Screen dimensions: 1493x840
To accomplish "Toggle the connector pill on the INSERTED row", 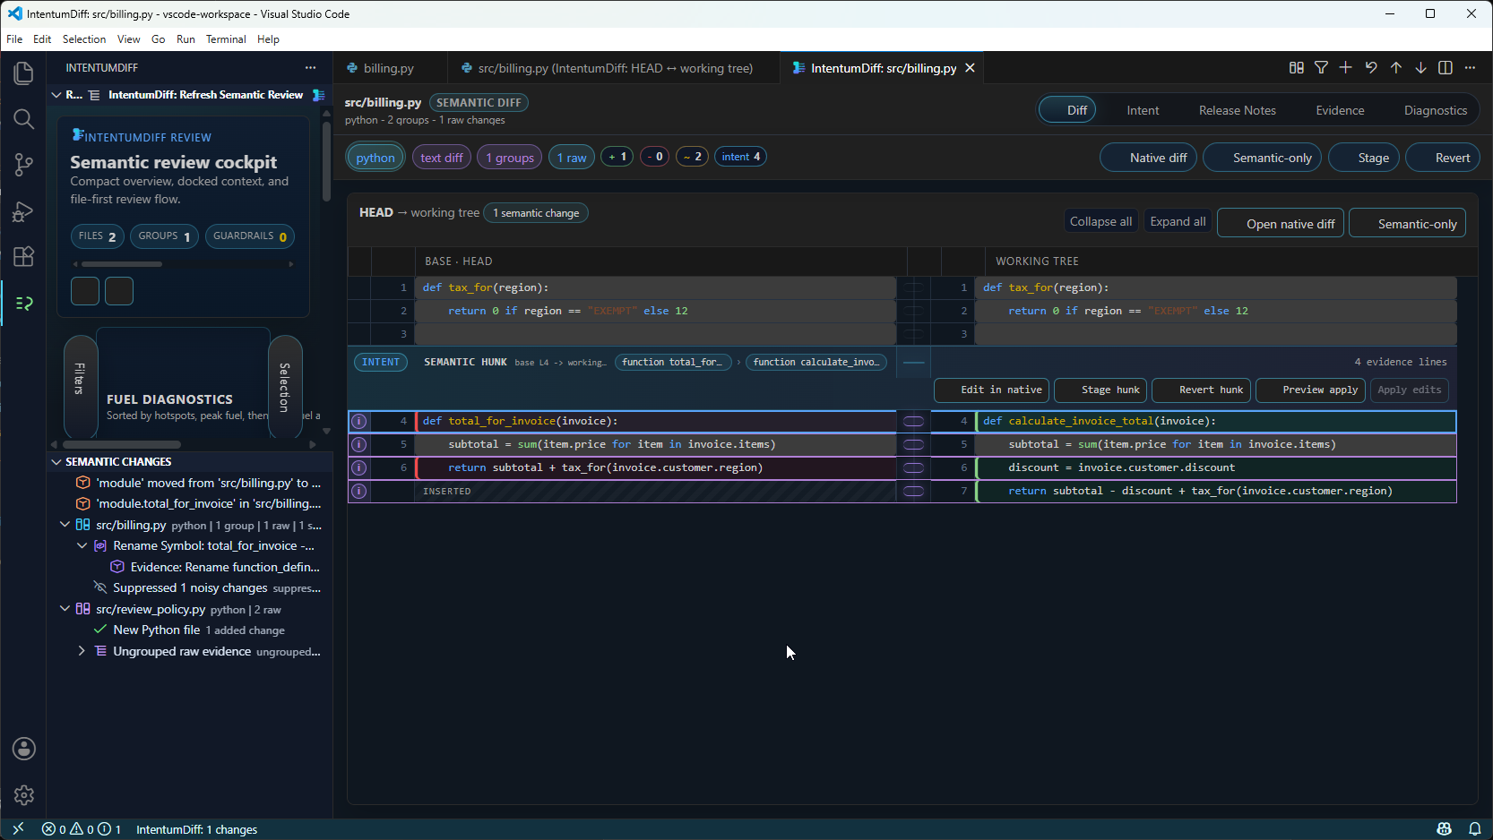I will point(913,491).
